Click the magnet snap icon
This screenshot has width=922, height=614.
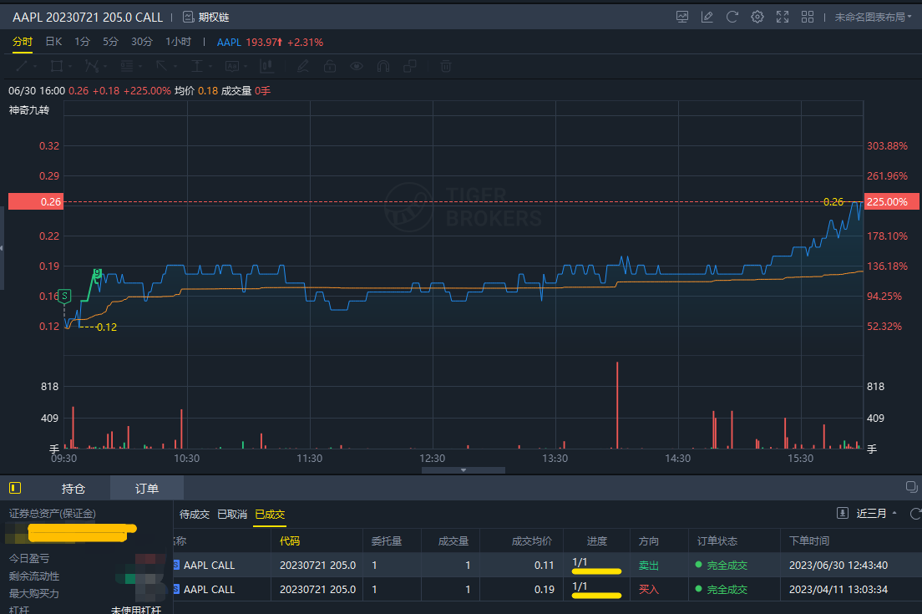pos(383,66)
